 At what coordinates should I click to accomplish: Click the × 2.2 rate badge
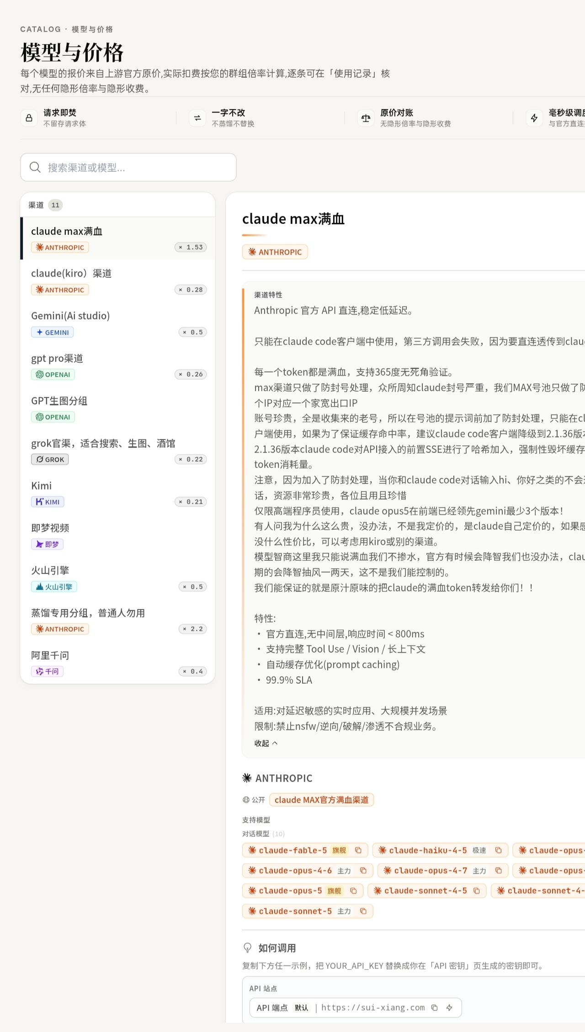point(193,629)
